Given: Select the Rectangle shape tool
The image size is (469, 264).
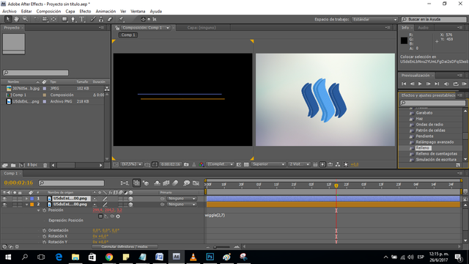Looking at the screenshot, I should [64, 19].
